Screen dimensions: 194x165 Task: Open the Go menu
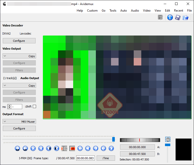(103, 11)
